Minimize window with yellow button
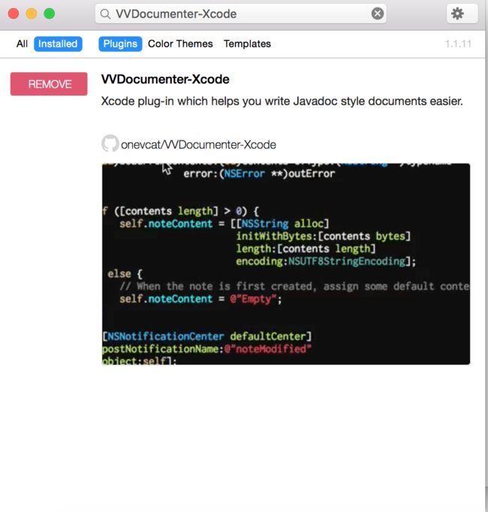The height and width of the screenshot is (512, 488). point(32,14)
